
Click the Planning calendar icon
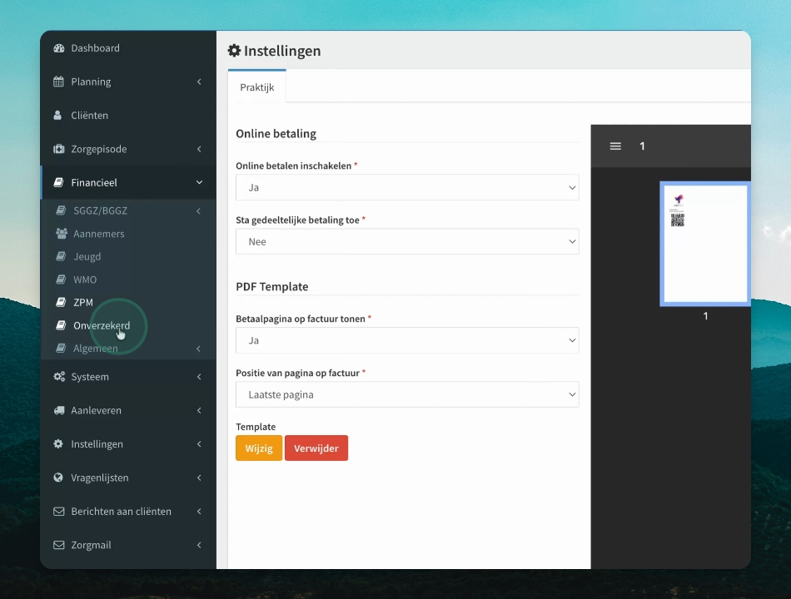coord(58,82)
